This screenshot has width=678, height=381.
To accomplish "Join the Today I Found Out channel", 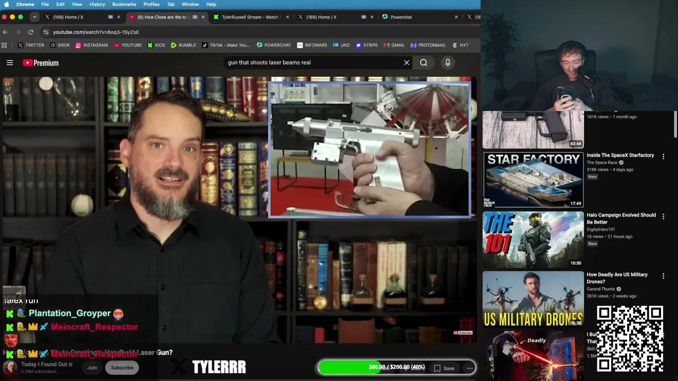I will click(x=92, y=368).
